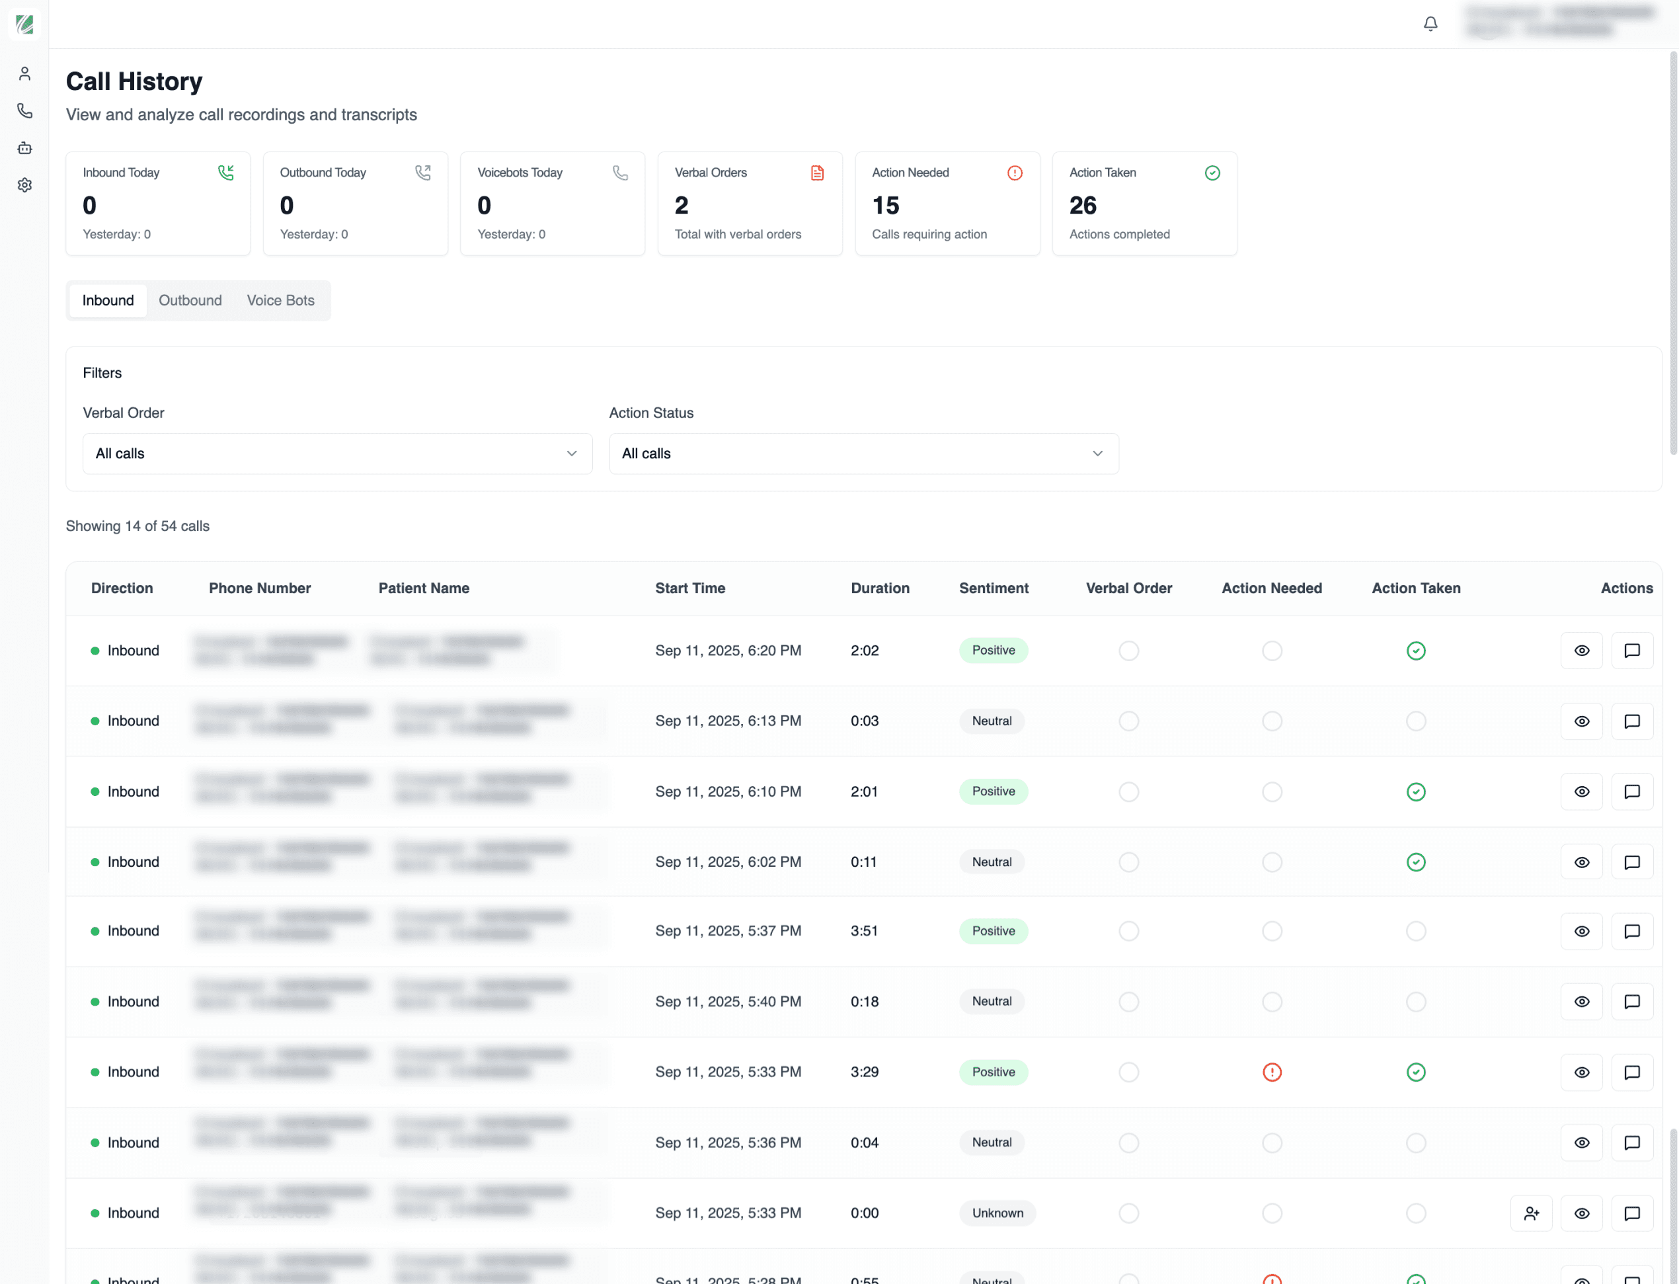Open comments for the 5:40 PM call
The height and width of the screenshot is (1284, 1679).
pyautogui.click(x=1631, y=1001)
